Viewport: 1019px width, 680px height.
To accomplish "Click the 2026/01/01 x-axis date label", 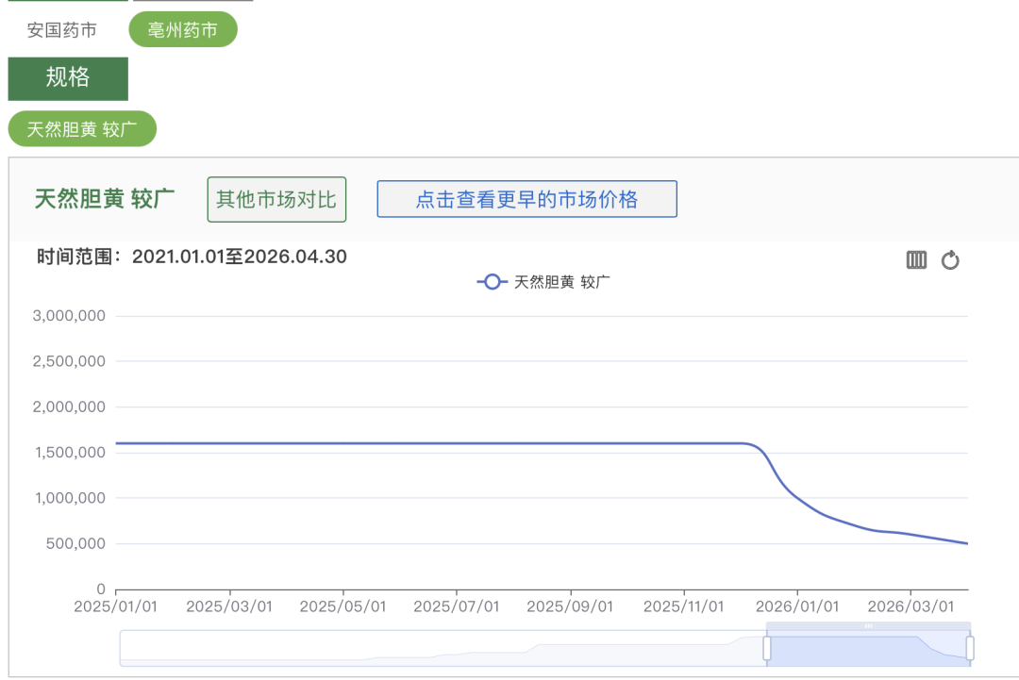I will [797, 606].
